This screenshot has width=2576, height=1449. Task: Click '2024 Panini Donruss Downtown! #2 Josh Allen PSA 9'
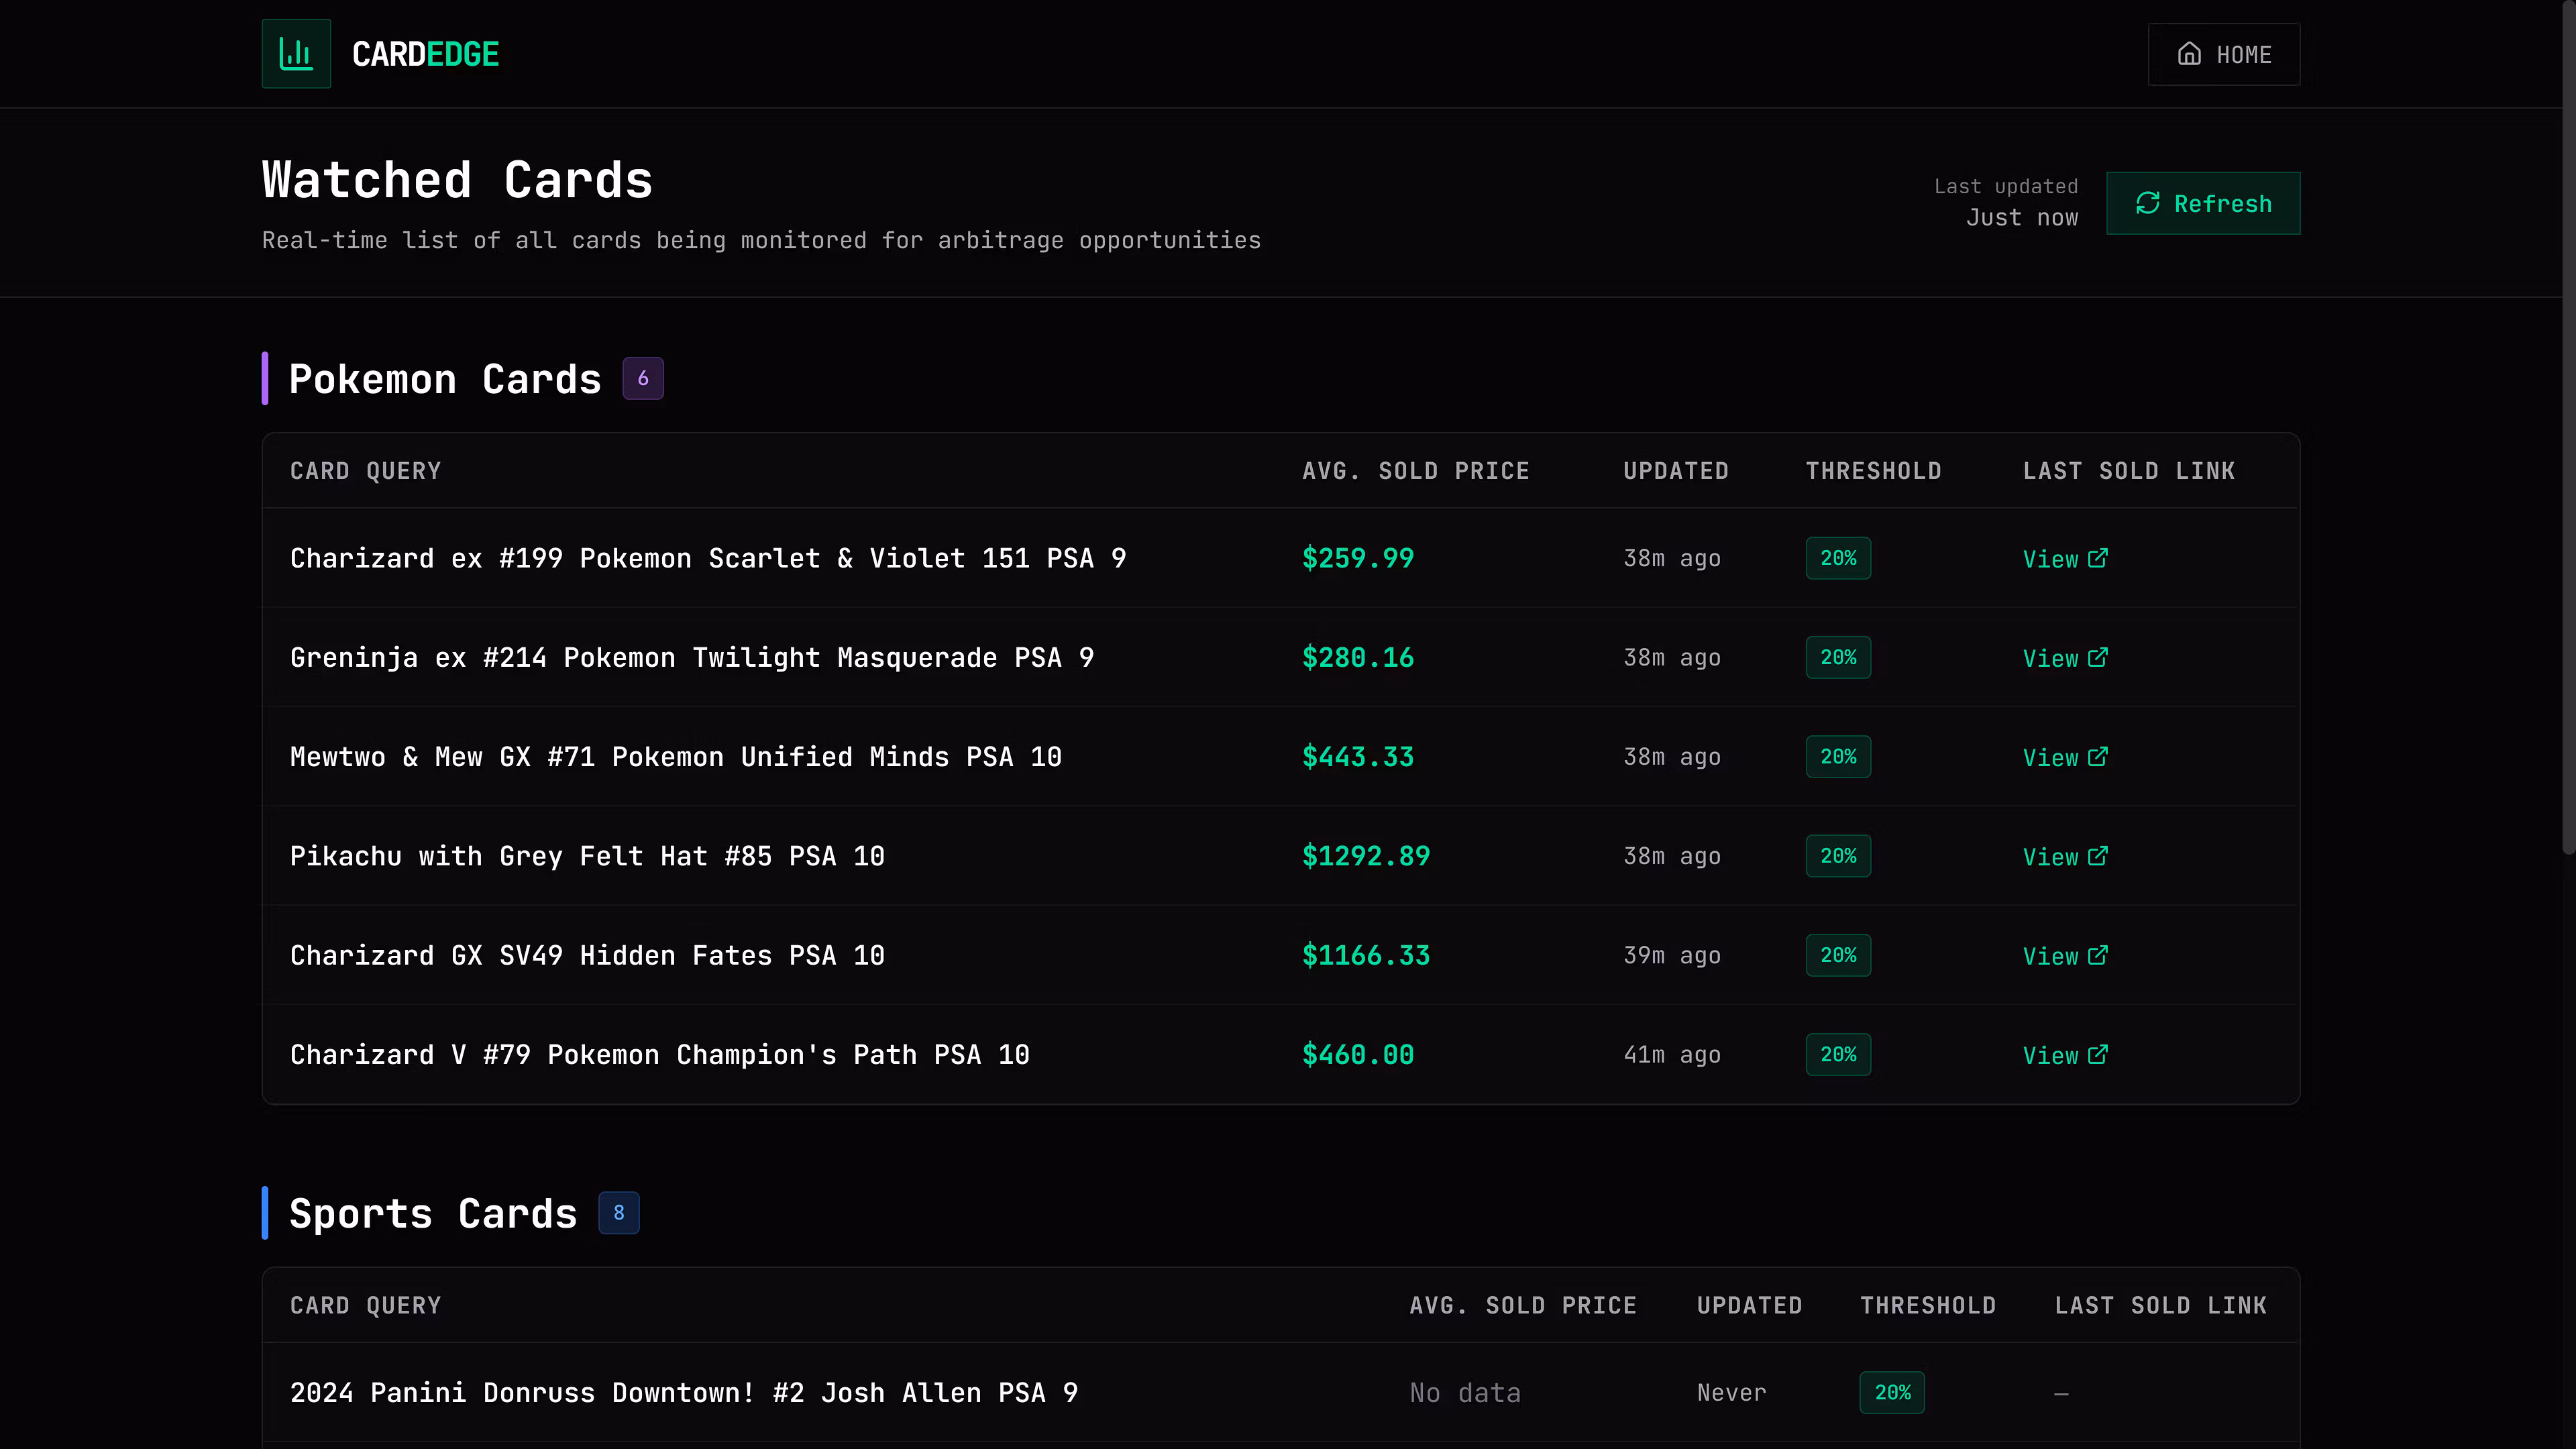point(684,1392)
